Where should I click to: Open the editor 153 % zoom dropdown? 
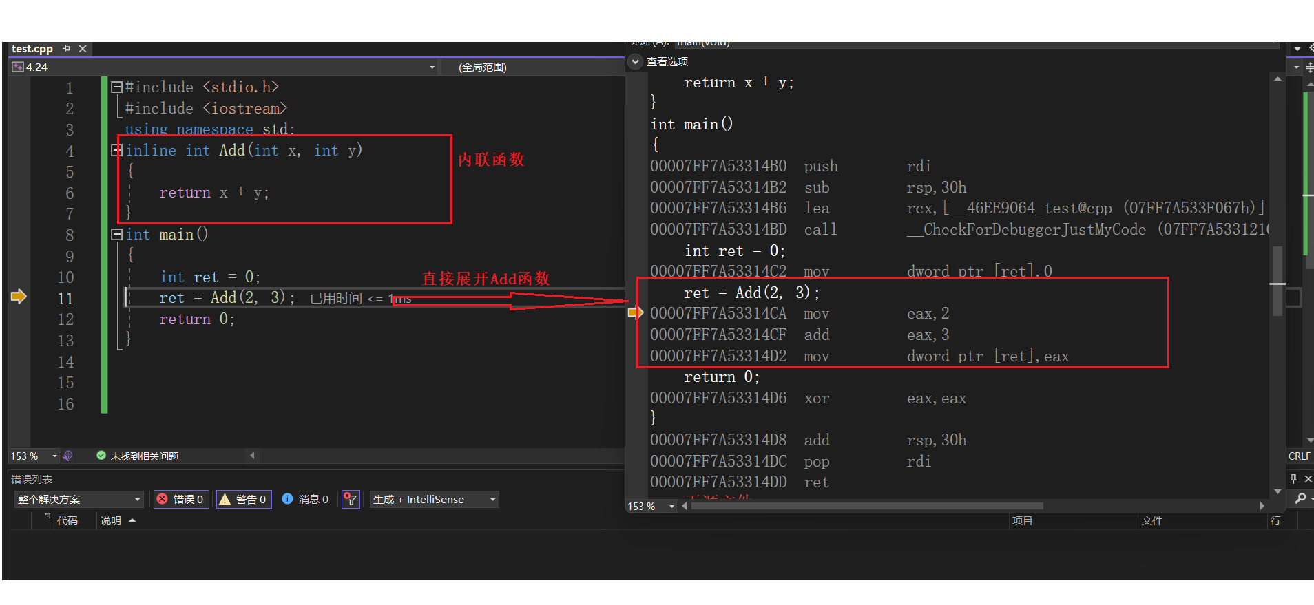tap(54, 456)
